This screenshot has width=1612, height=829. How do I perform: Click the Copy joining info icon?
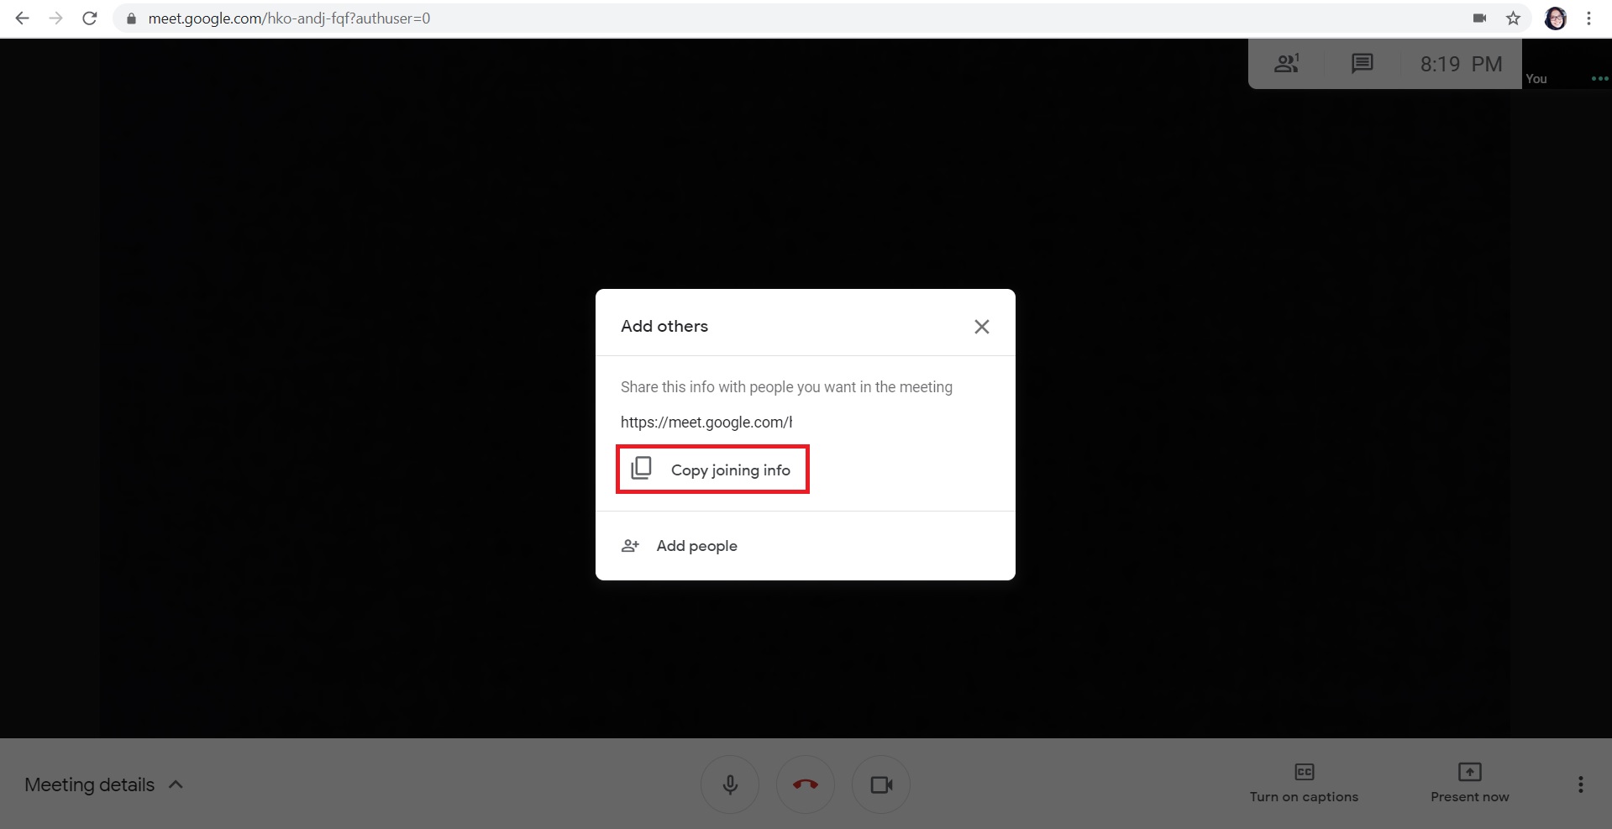click(x=642, y=469)
